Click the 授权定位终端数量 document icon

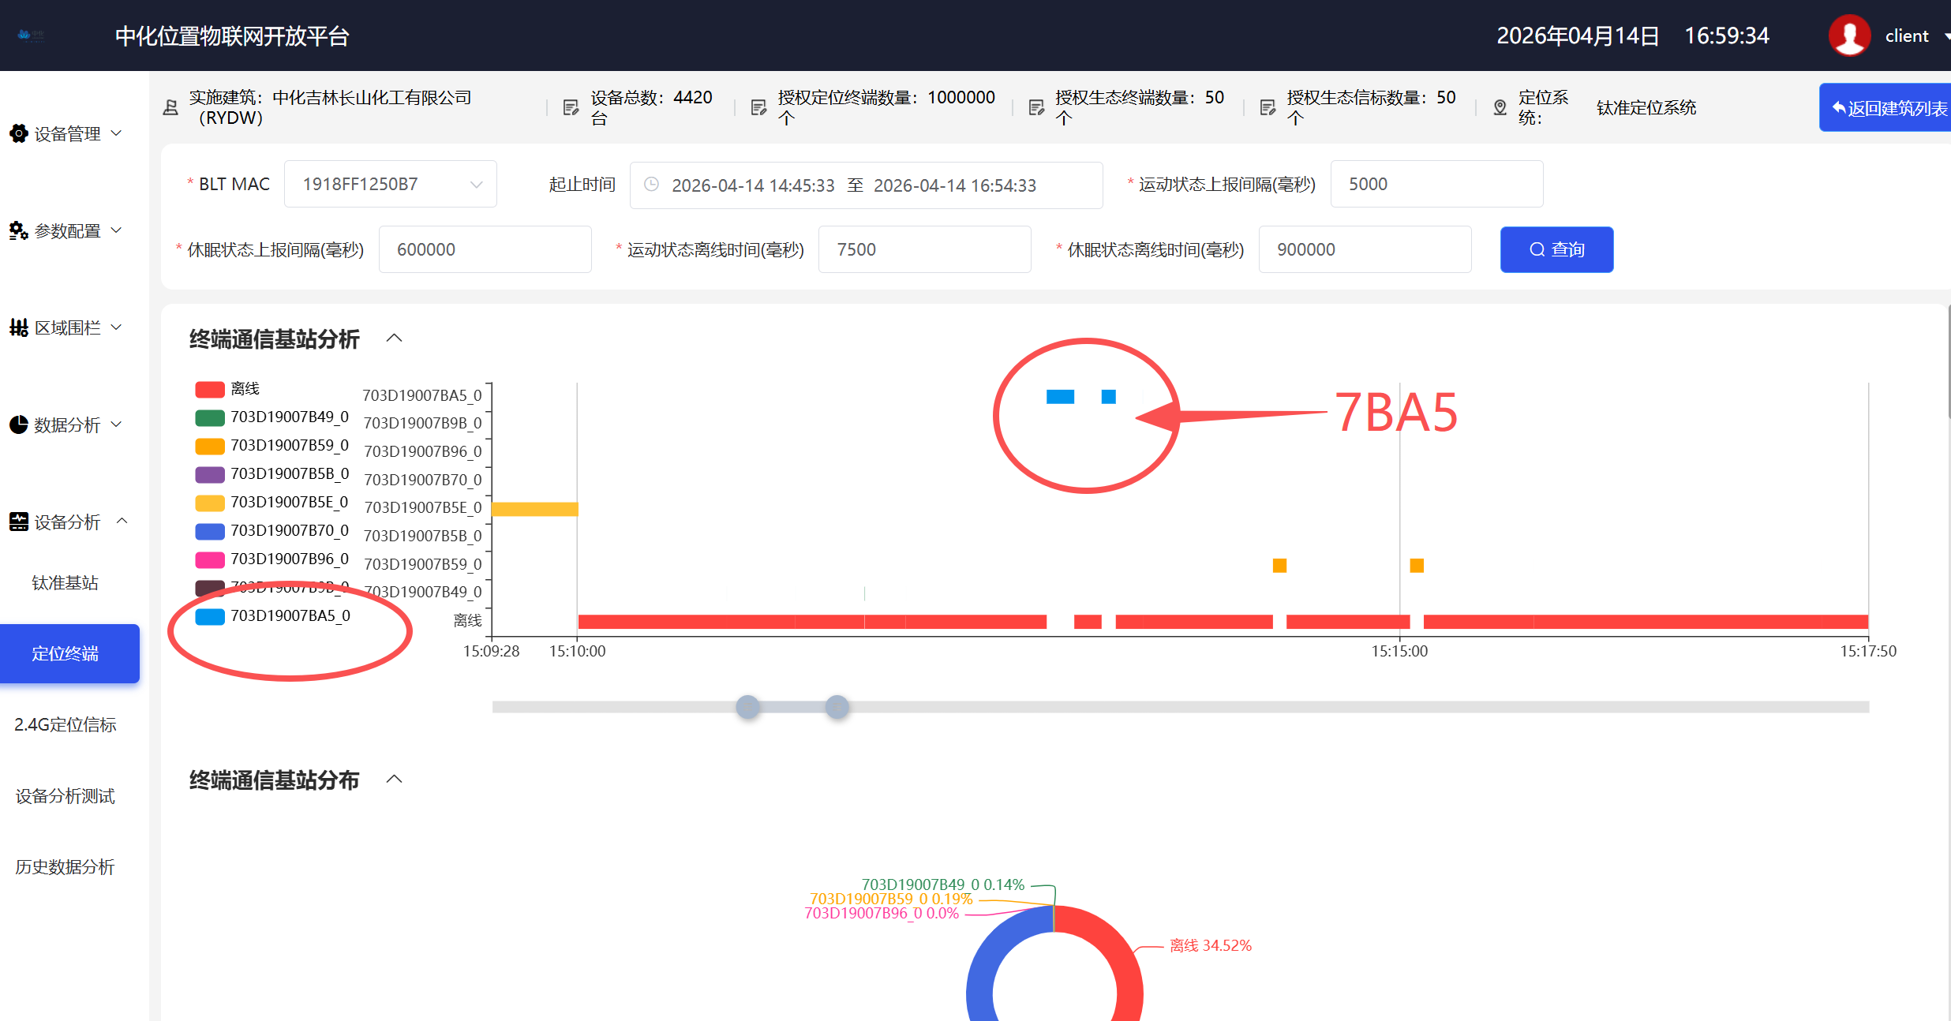(758, 107)
